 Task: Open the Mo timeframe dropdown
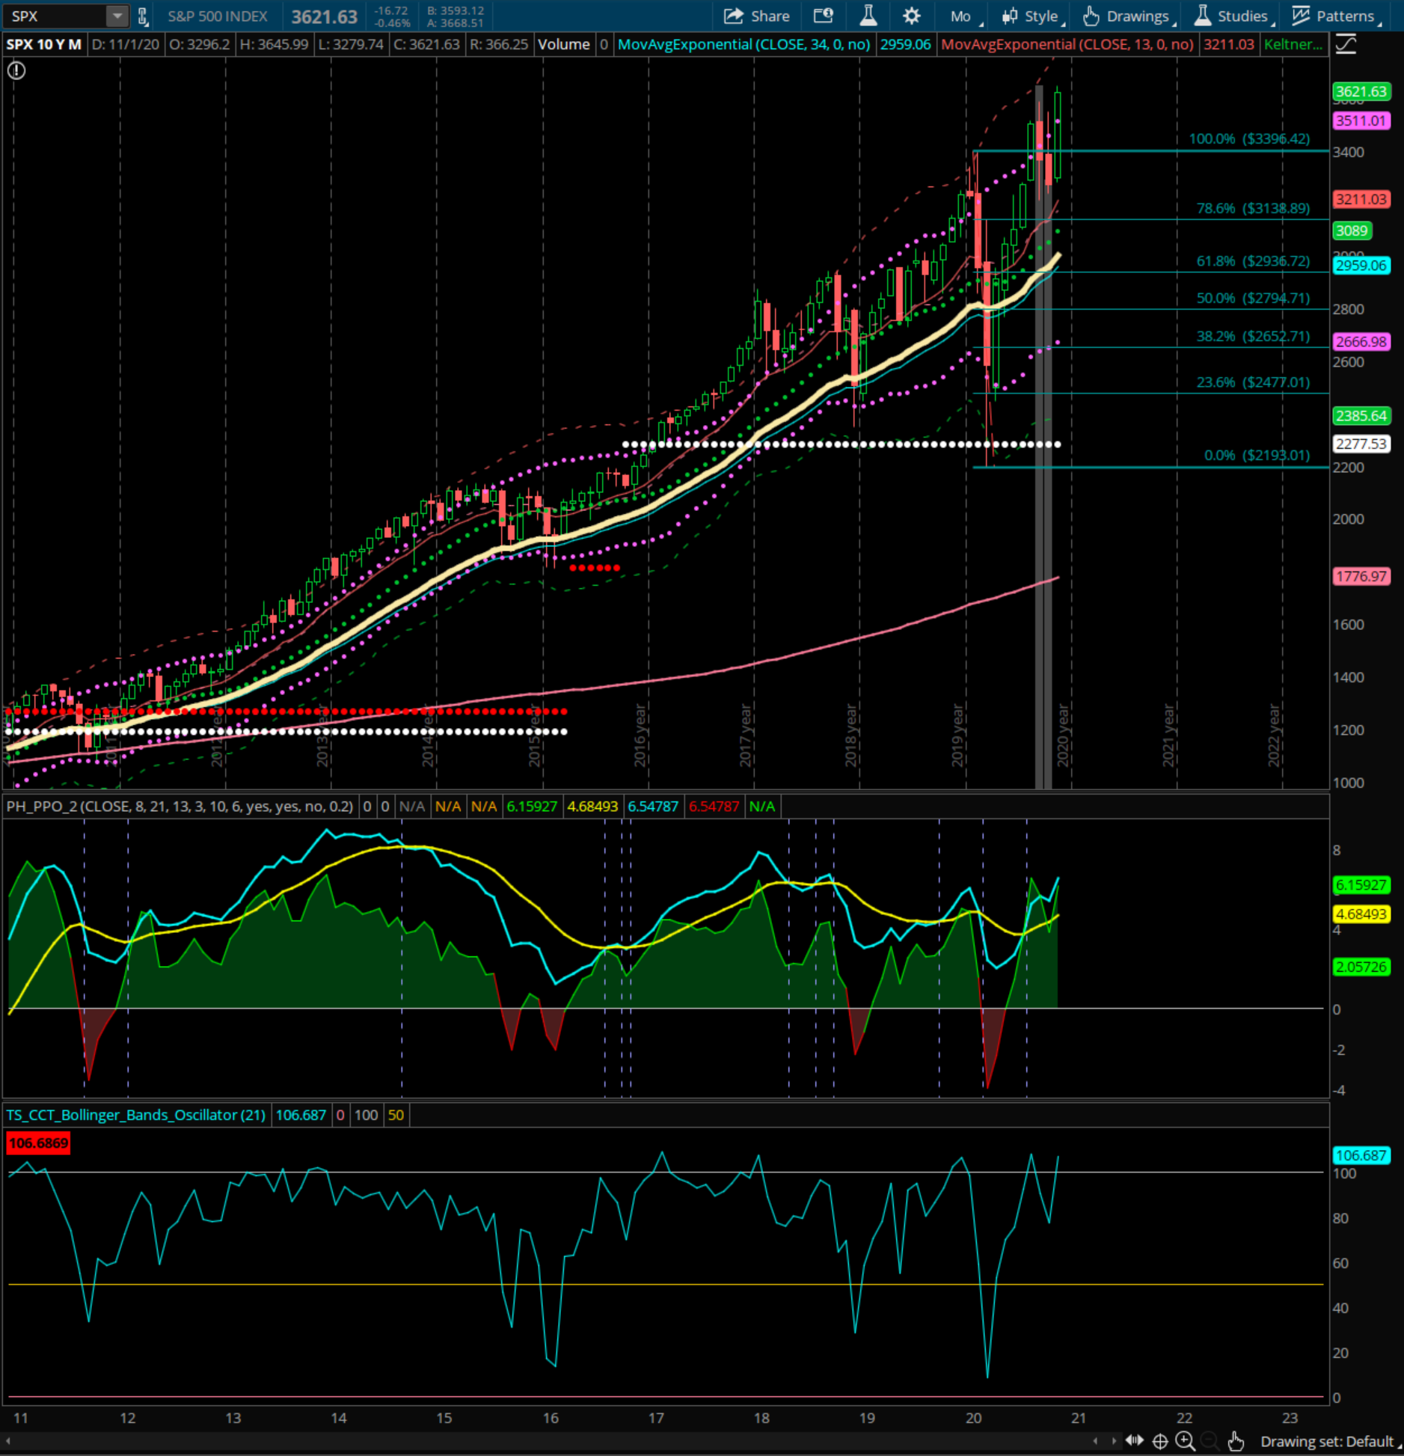(966, 16)
